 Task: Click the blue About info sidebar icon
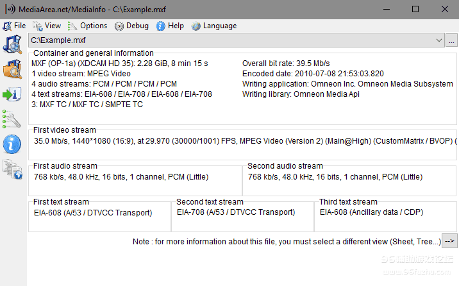click(12, 144)
